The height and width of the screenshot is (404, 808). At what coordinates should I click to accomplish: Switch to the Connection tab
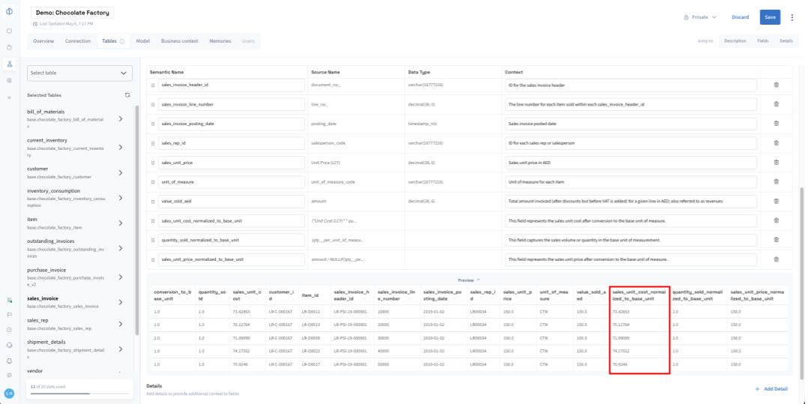(x=78, y=41)
